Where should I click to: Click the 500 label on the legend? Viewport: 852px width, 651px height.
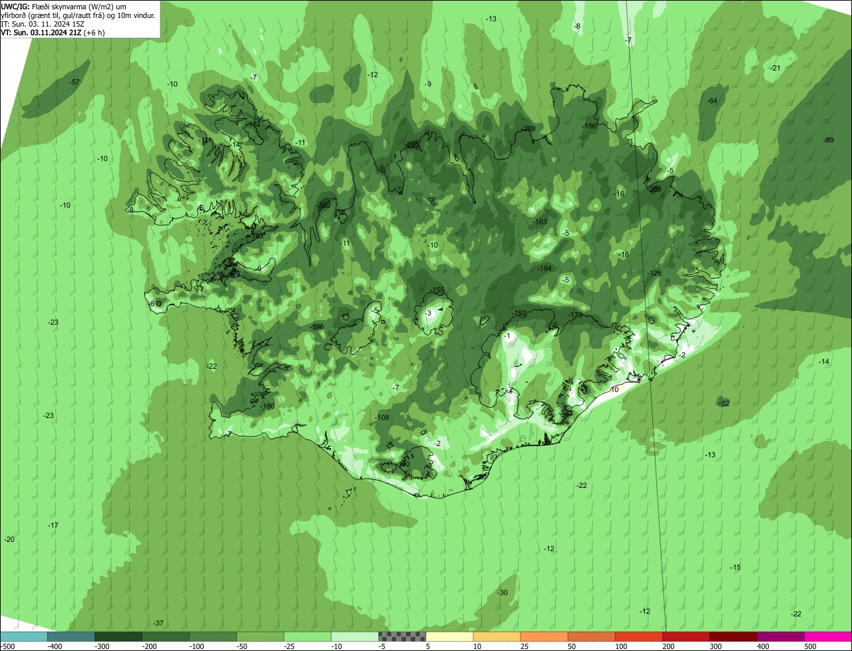(811, 646)
